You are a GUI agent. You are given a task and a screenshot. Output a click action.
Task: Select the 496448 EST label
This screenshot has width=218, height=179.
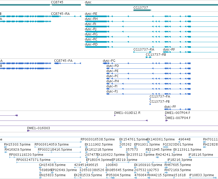(184, 139)
